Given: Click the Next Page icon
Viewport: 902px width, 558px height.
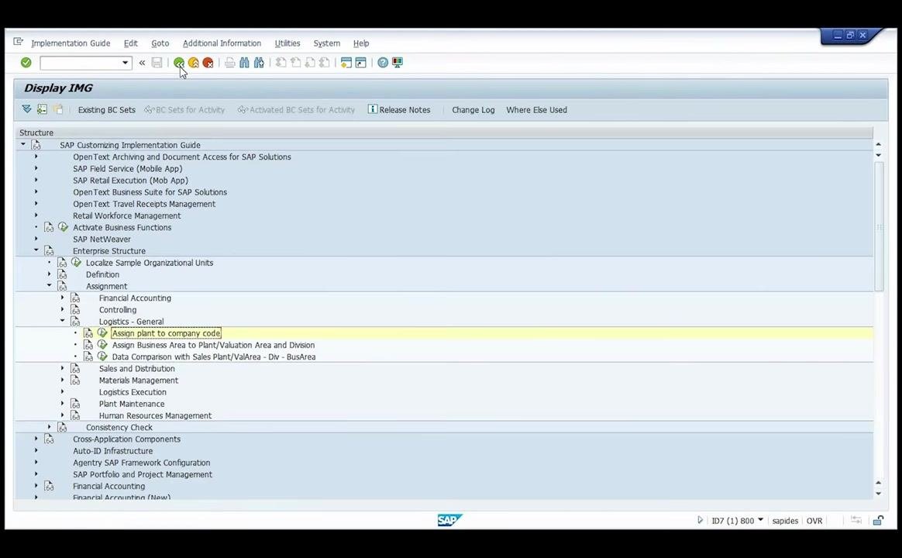Looking at the screenshot, I should [310, 63].
